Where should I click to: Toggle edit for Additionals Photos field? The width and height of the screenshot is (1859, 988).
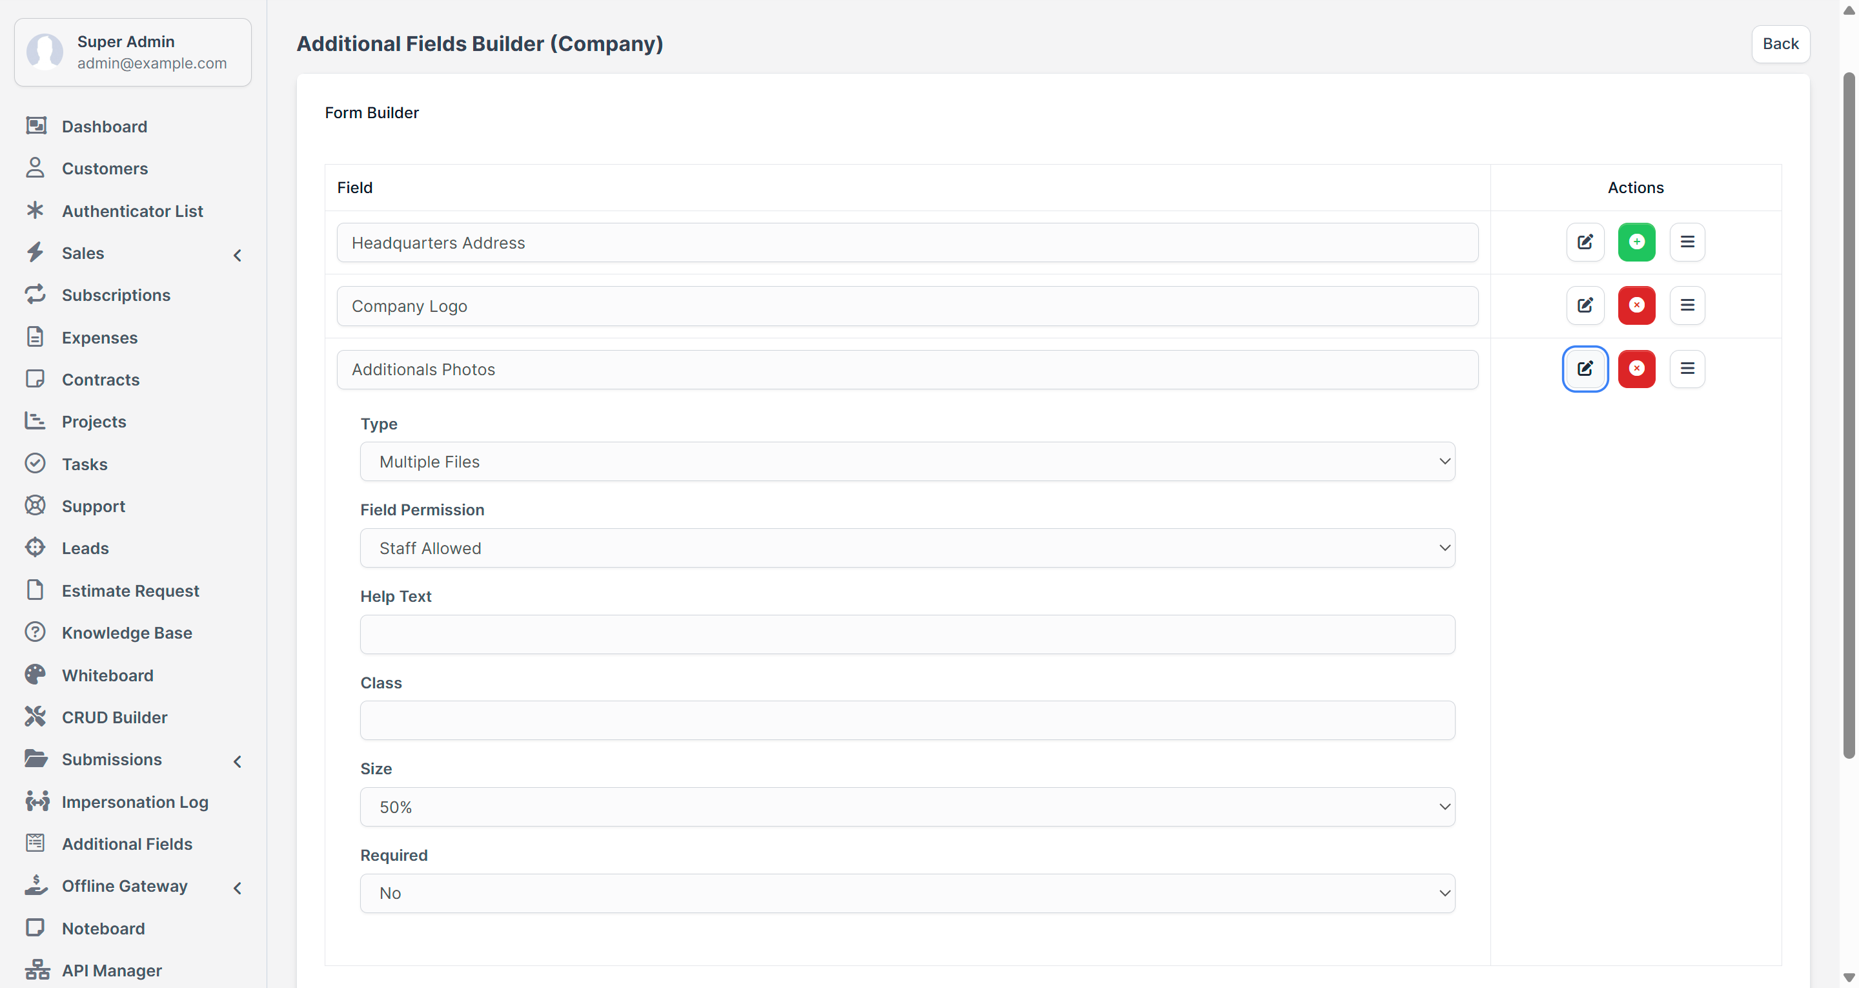[1585, 369]
